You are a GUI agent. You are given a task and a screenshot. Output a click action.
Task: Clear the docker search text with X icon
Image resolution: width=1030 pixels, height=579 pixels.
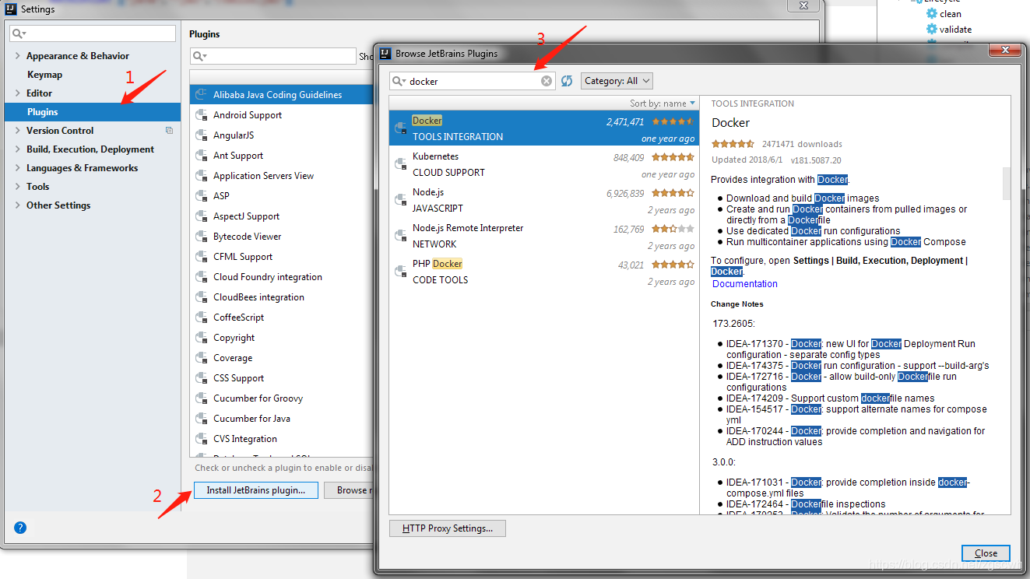click(x=547, y=81)
